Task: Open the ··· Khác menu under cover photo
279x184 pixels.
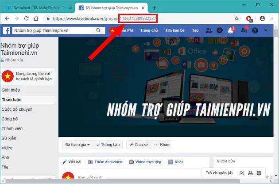Action: tap(161, 145)
